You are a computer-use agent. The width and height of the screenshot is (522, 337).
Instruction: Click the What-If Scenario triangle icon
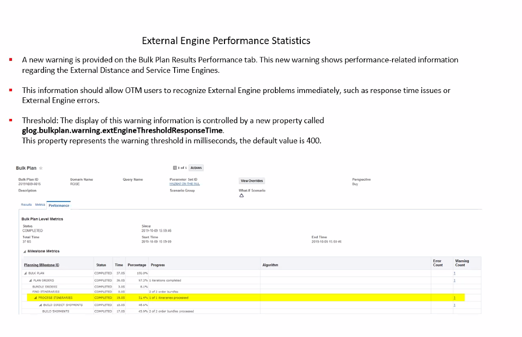241,196
